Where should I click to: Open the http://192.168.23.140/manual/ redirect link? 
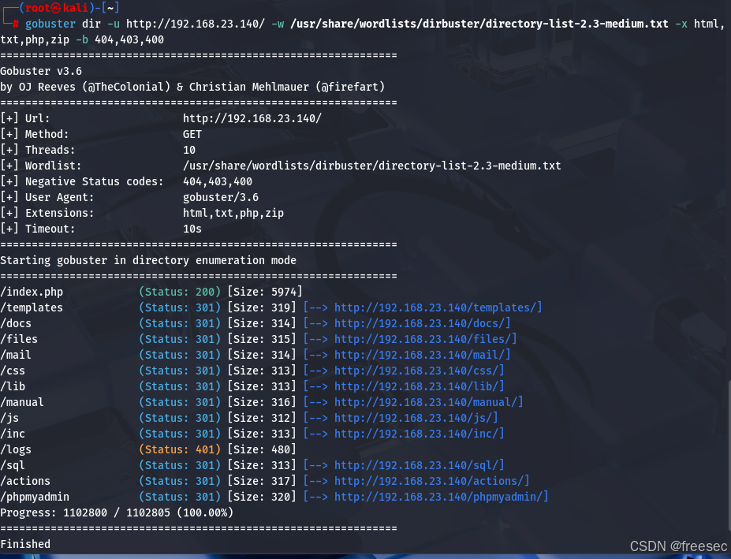coord(426,402)
